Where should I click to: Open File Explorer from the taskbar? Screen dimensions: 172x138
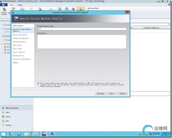click(x=27, y=134)
